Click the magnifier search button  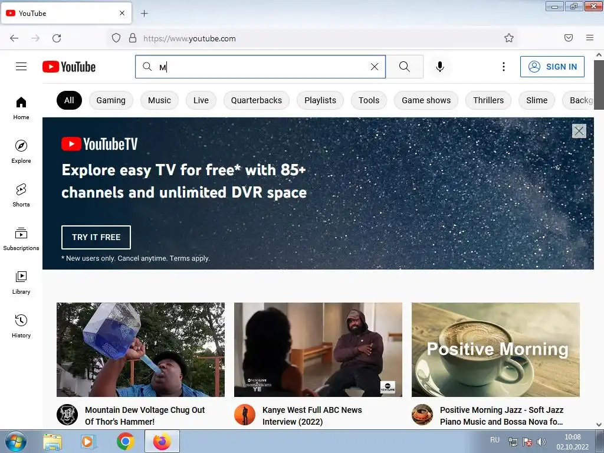405,67
